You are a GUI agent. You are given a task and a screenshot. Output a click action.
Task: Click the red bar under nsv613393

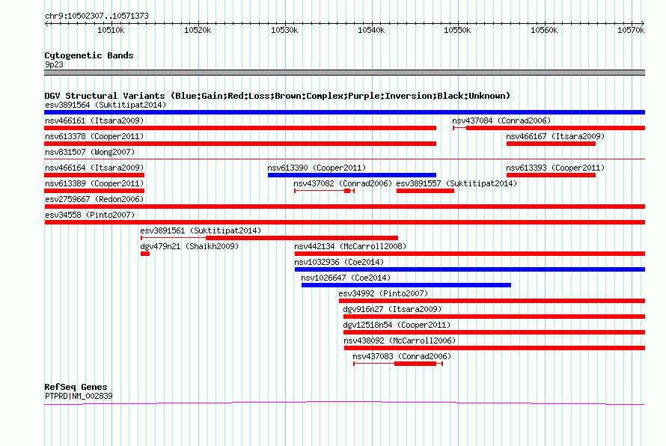click(x=551, y=175)
